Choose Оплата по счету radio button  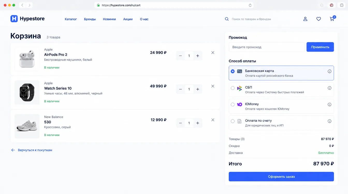coord(233,121)
